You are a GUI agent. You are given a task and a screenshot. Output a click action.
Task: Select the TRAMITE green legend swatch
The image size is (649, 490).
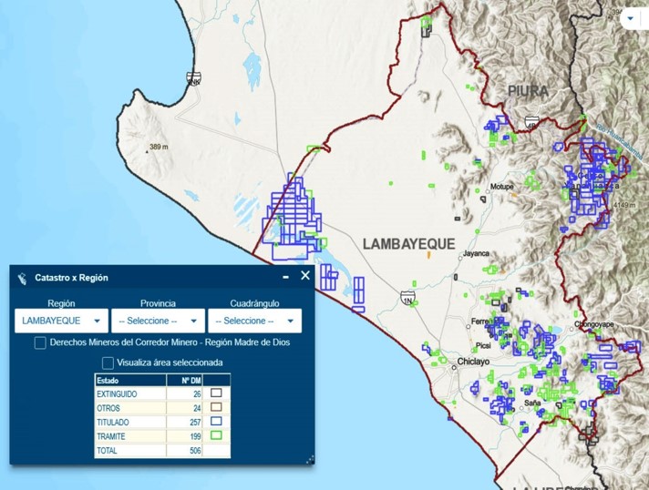[217, 435]
